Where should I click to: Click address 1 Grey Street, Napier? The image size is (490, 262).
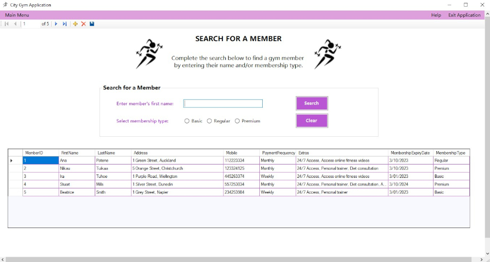coord(177,192)
